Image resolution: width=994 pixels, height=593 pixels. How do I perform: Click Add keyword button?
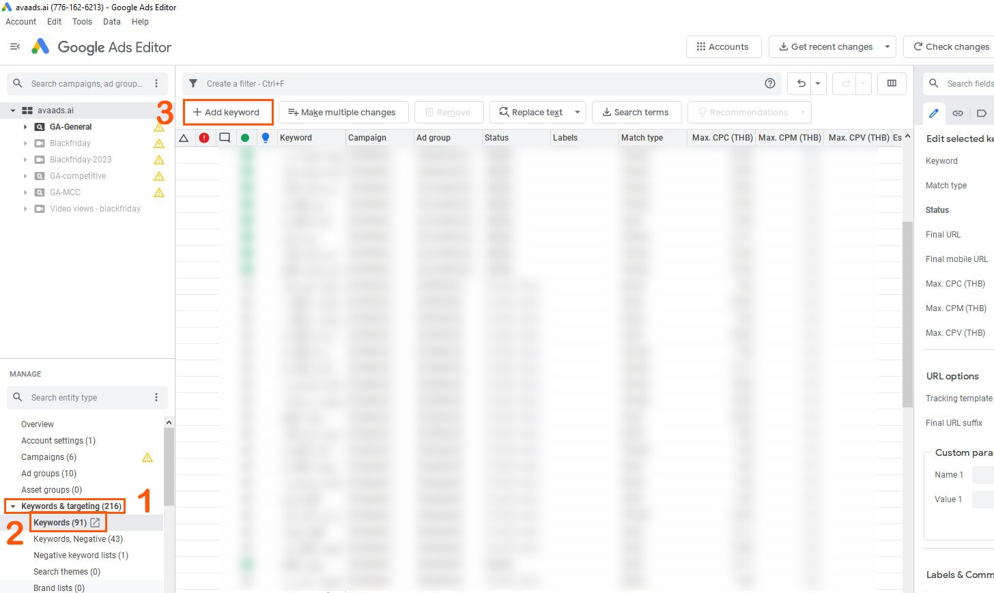227,112
